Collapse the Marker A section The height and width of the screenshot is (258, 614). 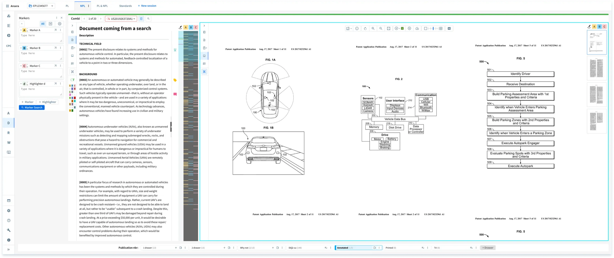click(21, 30)
